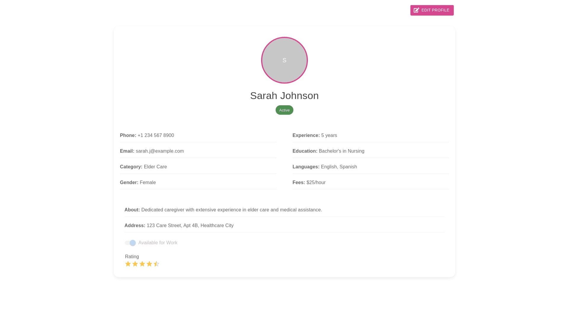Click the second rating star
Screen dimensions: 569x320
(135, 264)
